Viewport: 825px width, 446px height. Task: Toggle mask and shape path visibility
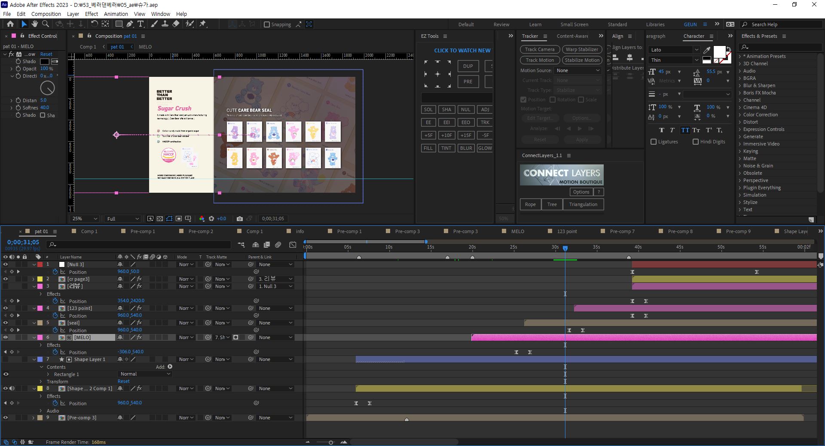click(x=169, y=218)
